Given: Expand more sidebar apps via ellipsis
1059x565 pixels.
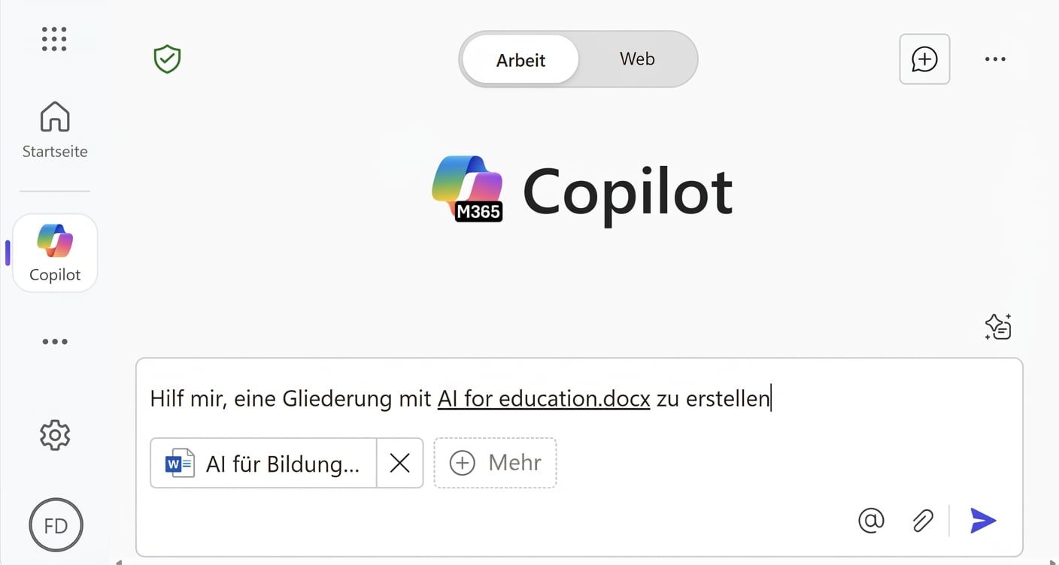Looking at the screenshot, I should [x=54, y=341].
